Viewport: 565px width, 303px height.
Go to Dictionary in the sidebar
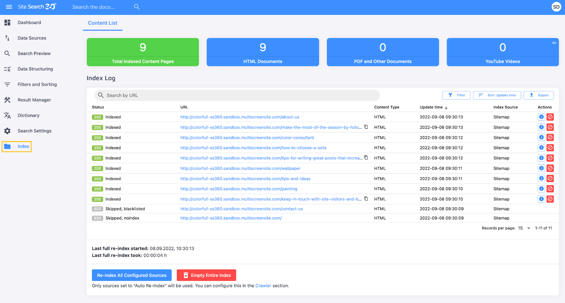[x=29, y=115]
